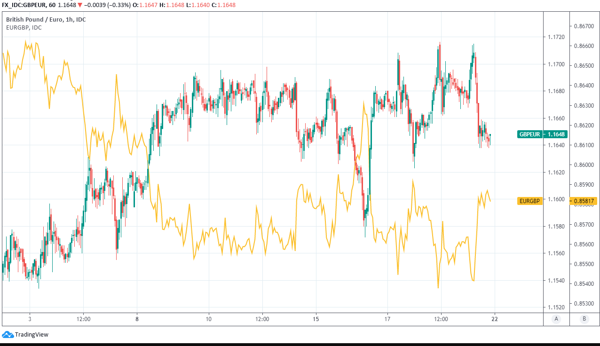Click the 1.1720 price axis label

555,37
